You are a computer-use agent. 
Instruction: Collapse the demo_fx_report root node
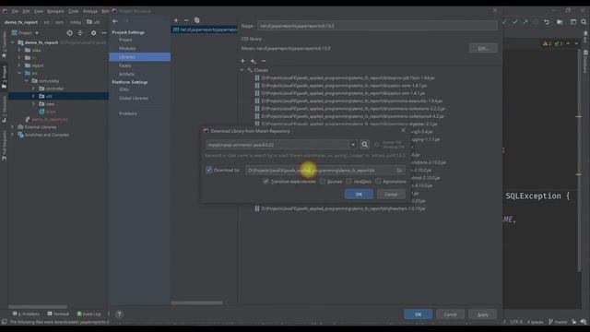click(x=13, y=42)
